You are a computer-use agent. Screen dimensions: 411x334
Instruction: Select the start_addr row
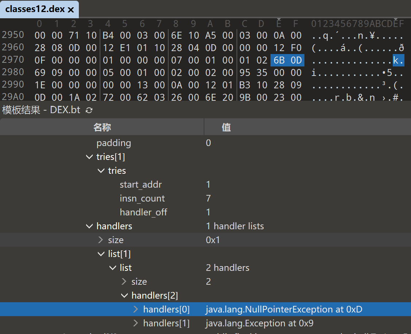pos(205,185)
